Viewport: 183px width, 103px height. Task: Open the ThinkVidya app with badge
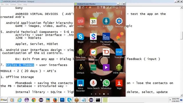click(x=119, y=37)
